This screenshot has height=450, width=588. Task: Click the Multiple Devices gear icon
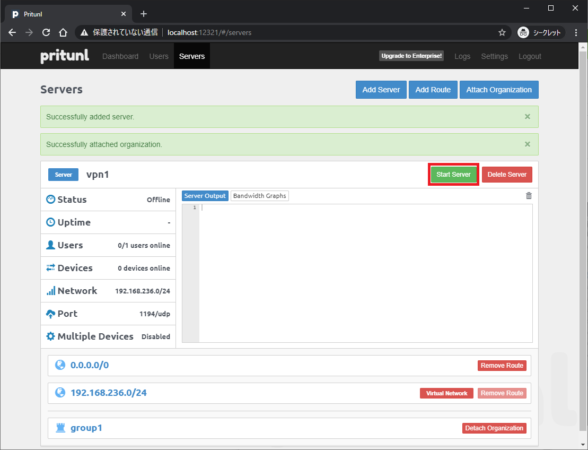[x=50, y=336]
